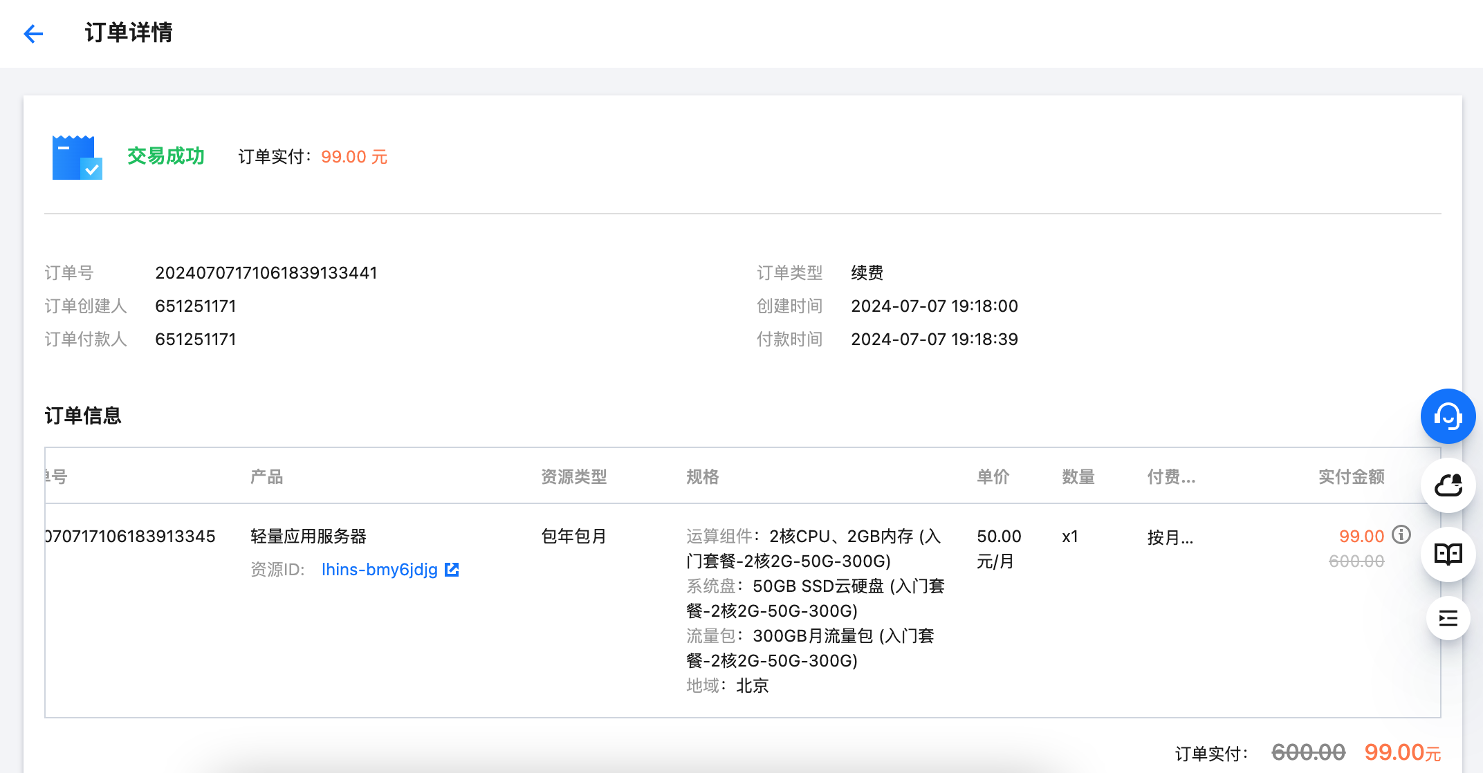Open resource link lhins-bmy6jdjg
The width and height of the screenshot is (1483, 773).
379,569
